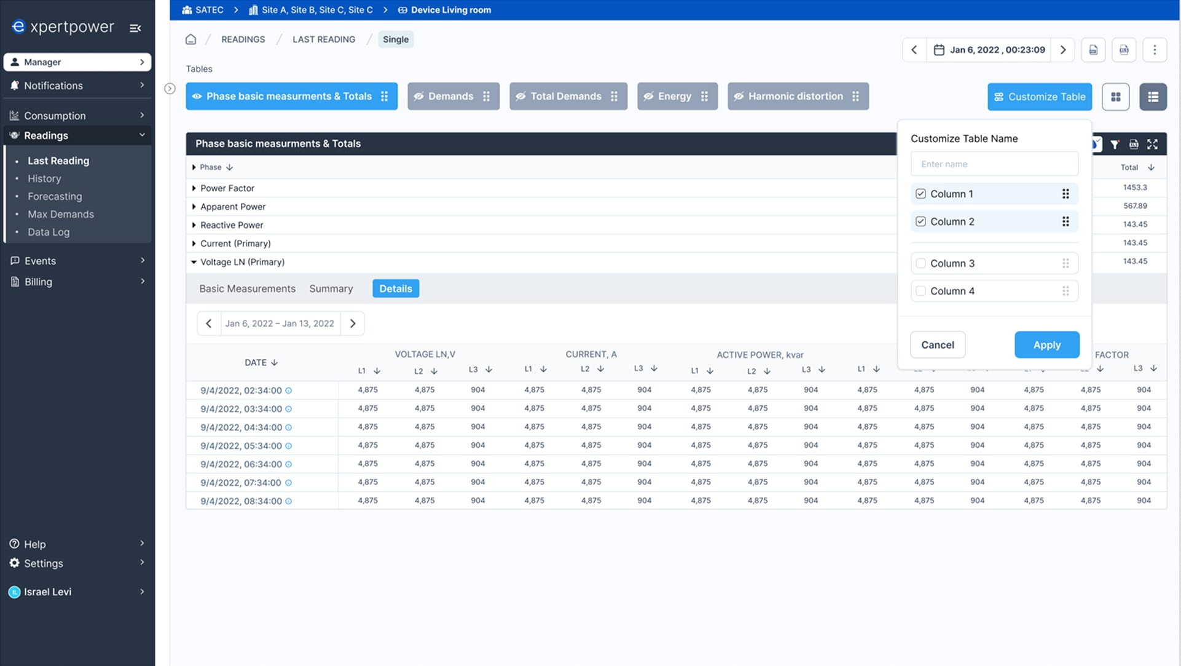The image size is (1181, 666).
Task: Open the three-dot more options menu
Action: coord(1155,50)
